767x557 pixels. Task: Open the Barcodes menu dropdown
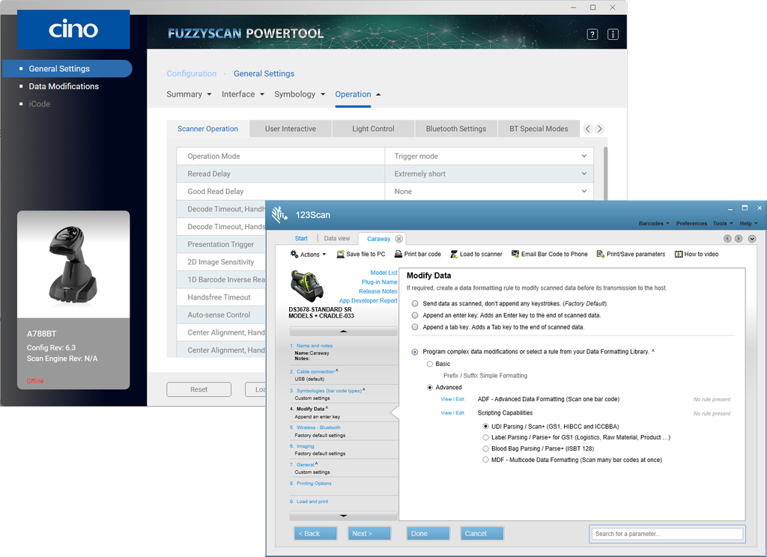[654, 223]
